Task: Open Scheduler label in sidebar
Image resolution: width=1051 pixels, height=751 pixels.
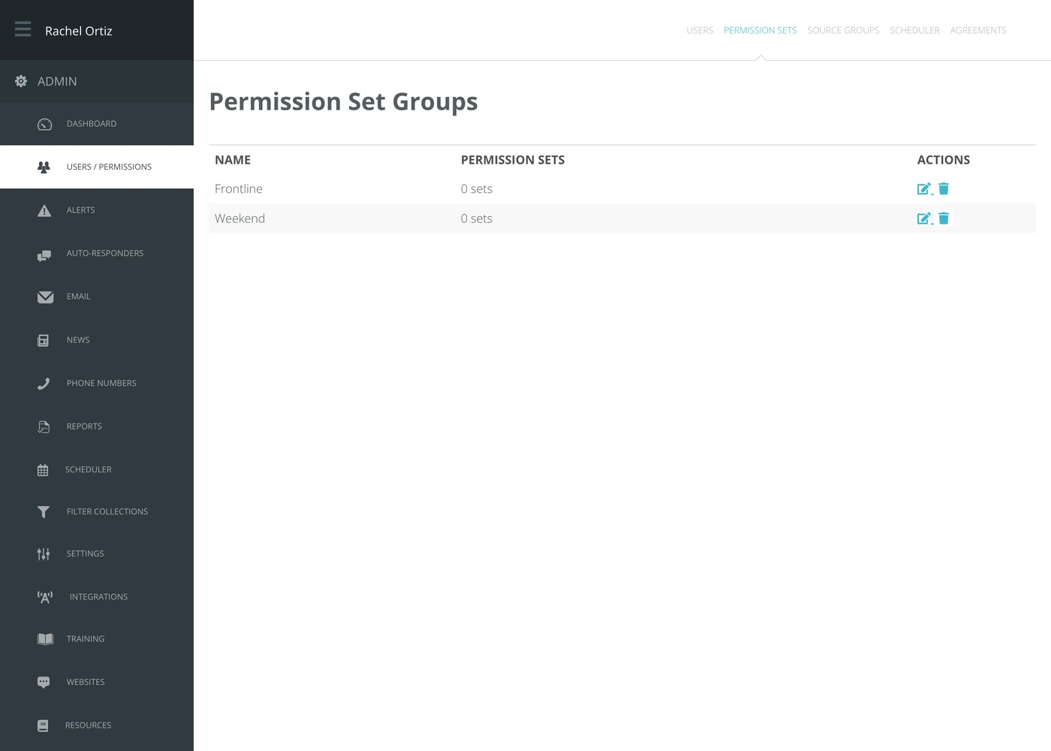Action: pyautogui.click(x=88, y=469)
